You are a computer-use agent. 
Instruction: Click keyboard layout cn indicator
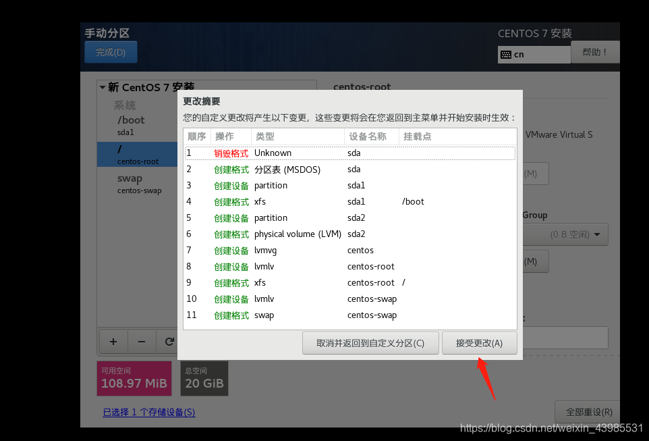point(534,55)
